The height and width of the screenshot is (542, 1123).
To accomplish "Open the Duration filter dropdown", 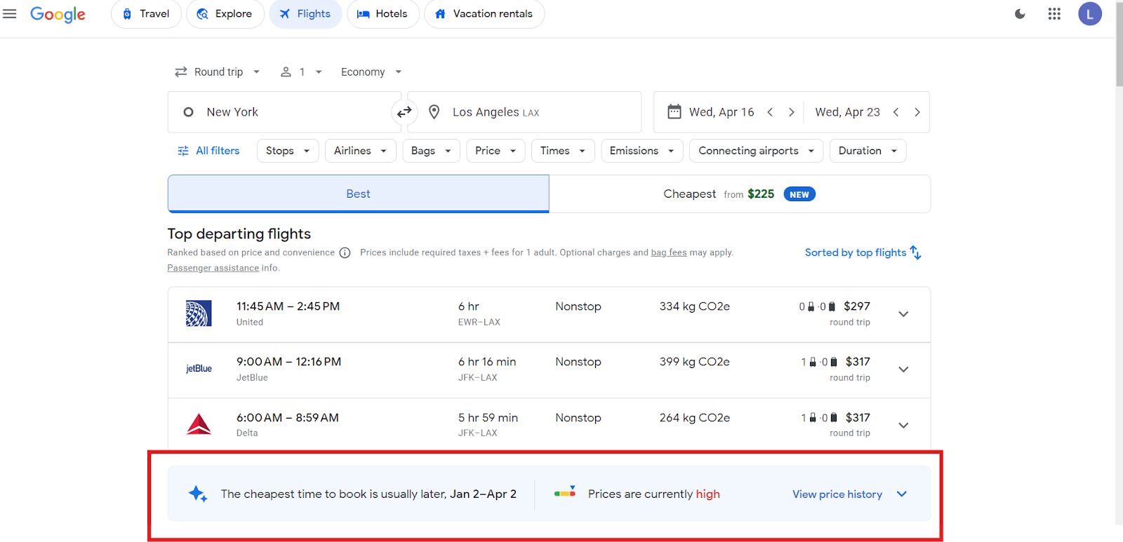I will [868, 151].
